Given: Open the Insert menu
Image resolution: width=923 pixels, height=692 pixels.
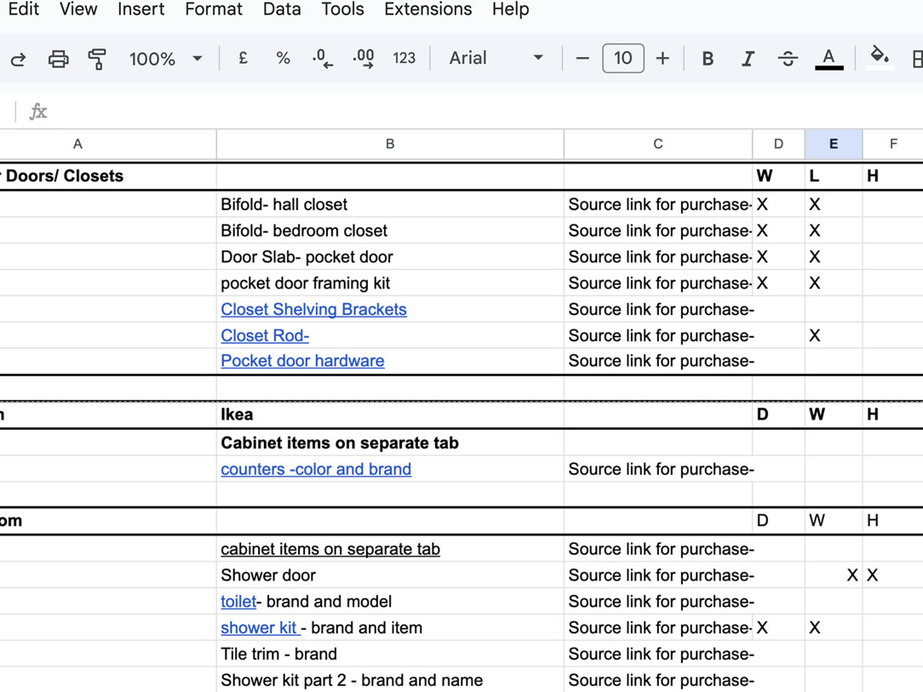Looking at the screenshot, I should pos(141,9).
